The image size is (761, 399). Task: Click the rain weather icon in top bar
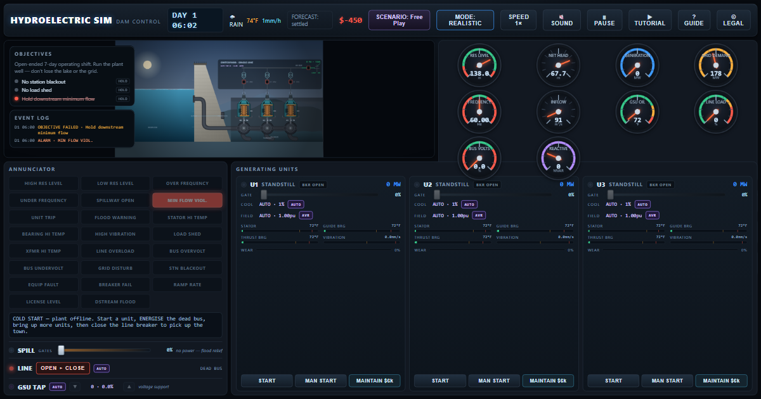[x=233, y=17]
